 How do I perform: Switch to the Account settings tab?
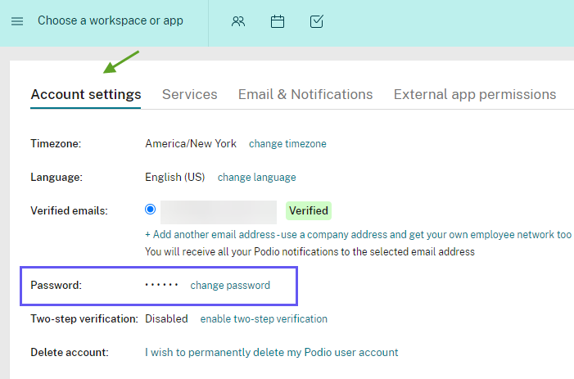point(86,94)
